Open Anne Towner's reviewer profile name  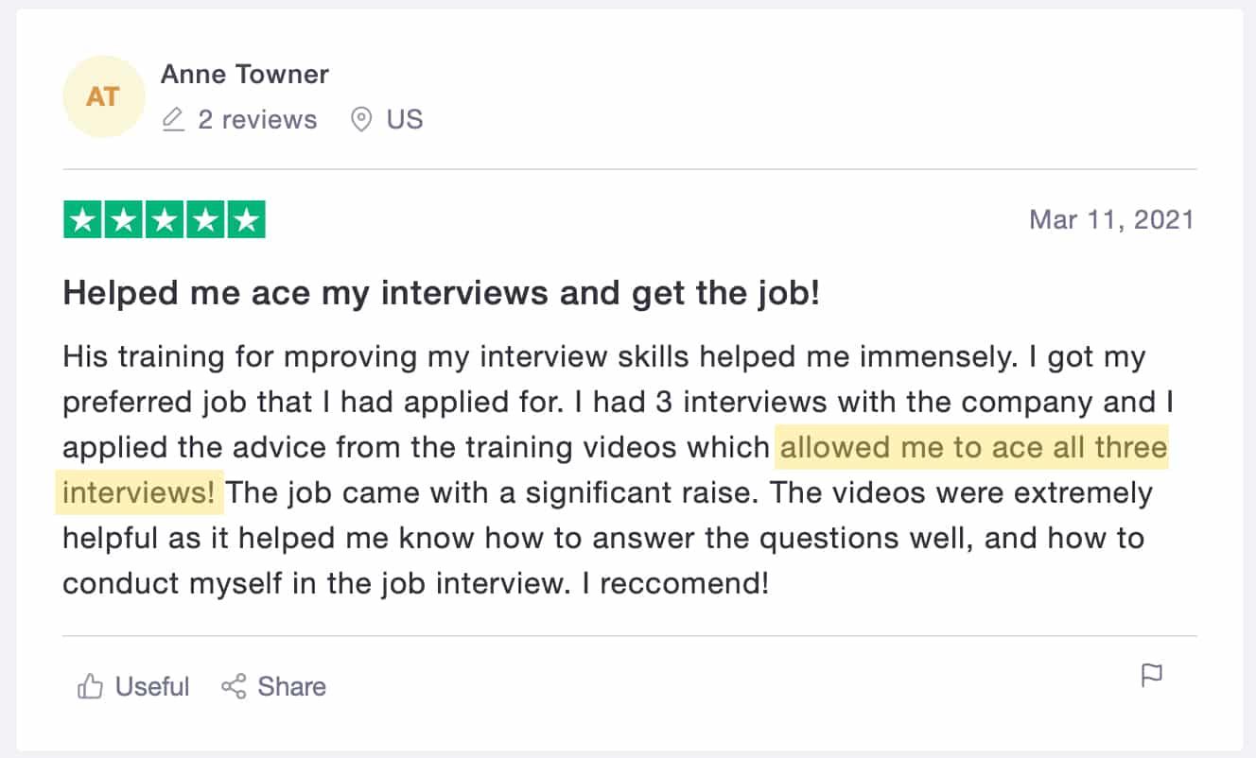[245, 74]
